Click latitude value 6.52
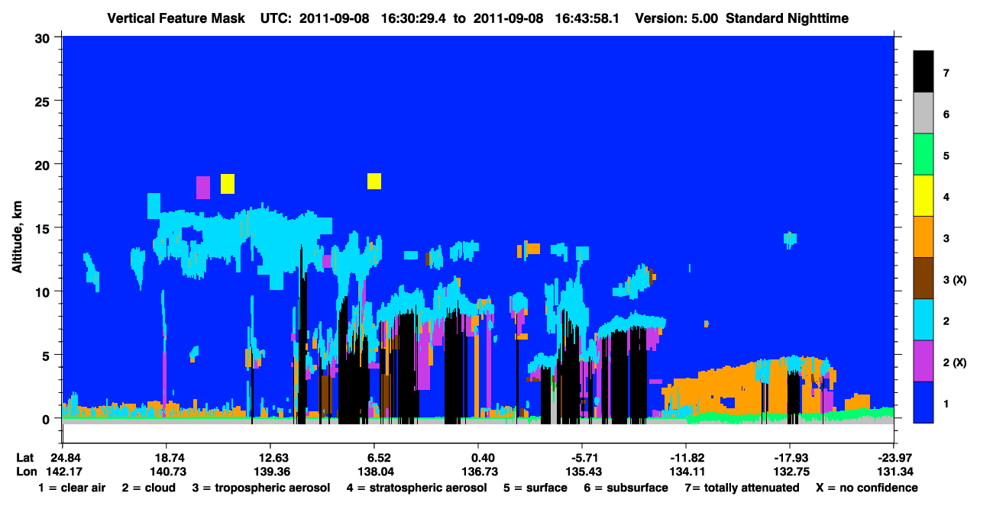 pos(377,458)
